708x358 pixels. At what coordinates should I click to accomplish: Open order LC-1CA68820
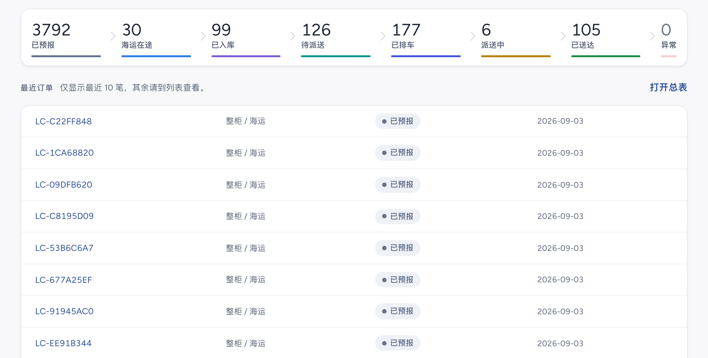click(64, 153)
